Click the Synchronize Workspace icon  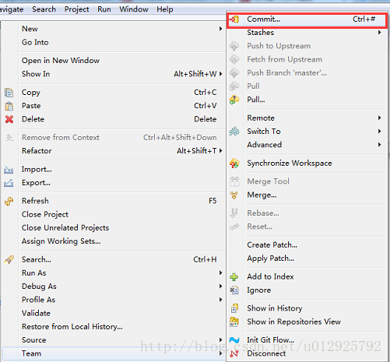pyautogui.click(x=234, y=163)
